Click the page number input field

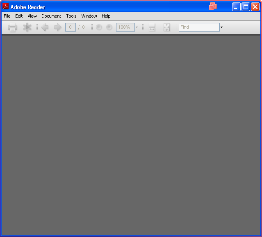click(x=71, y=27)
